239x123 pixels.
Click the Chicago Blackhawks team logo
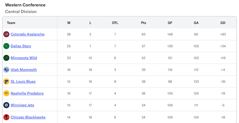[x=6, y=117]
